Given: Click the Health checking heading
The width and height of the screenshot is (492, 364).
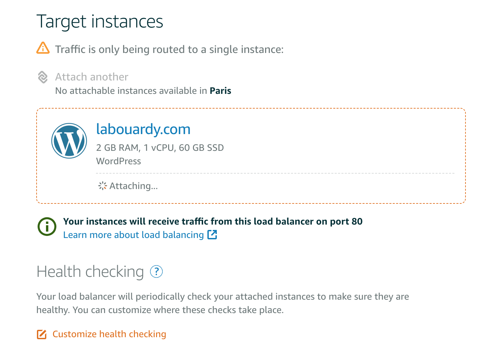Looking at the screenshot, I should click(x=90, y=271).
